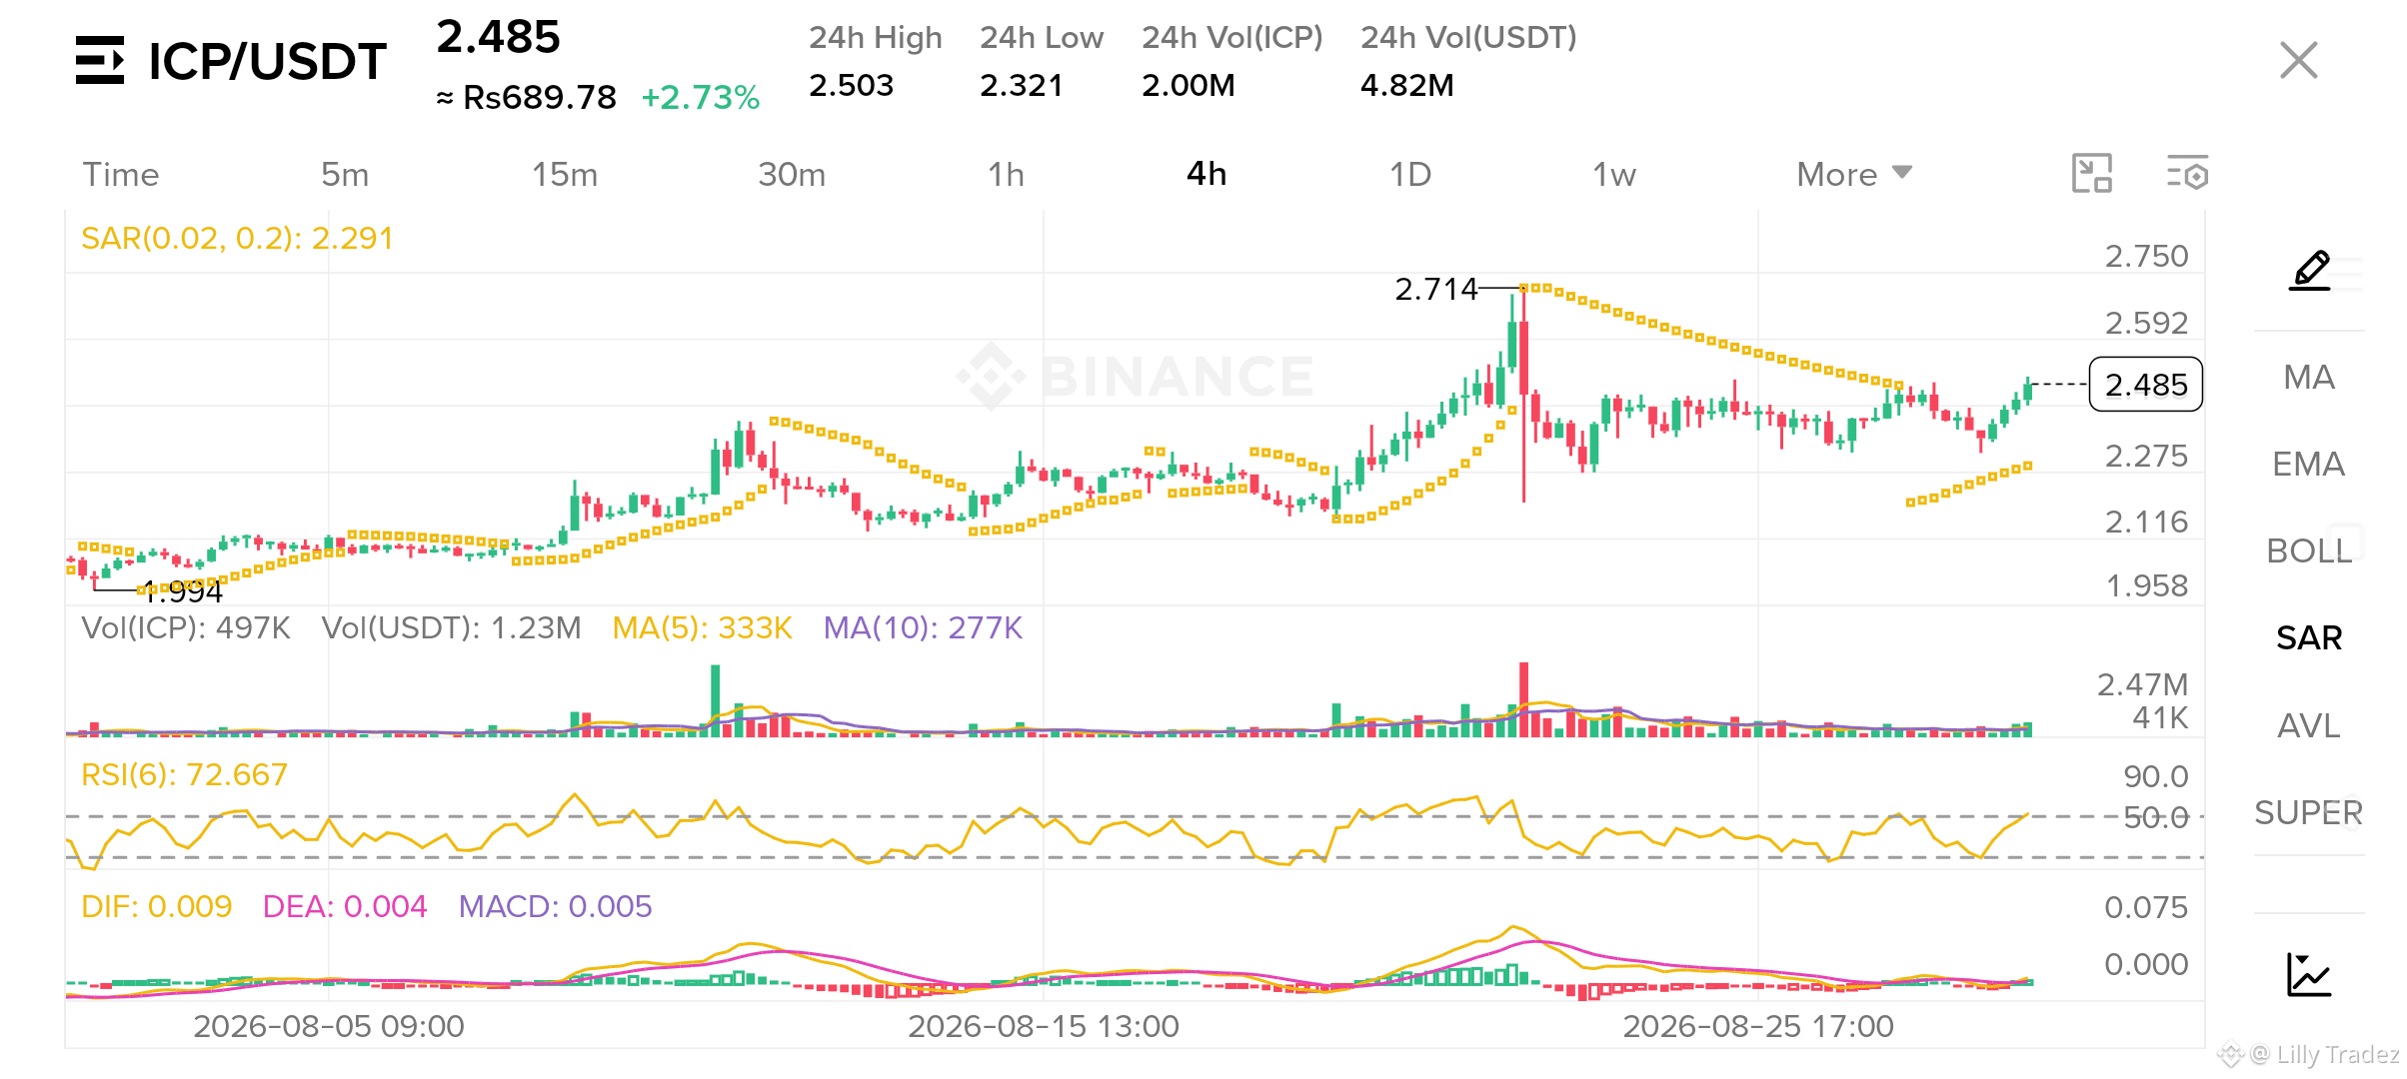The image size is (2407, 1079).
Task: Click the 2026-08-15 13:00 date label
Action: (1044, 1026)
